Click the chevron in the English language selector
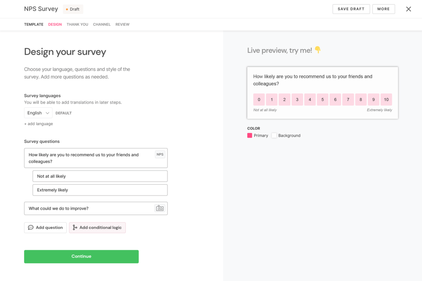422x281 pixels. pos(47,112)
